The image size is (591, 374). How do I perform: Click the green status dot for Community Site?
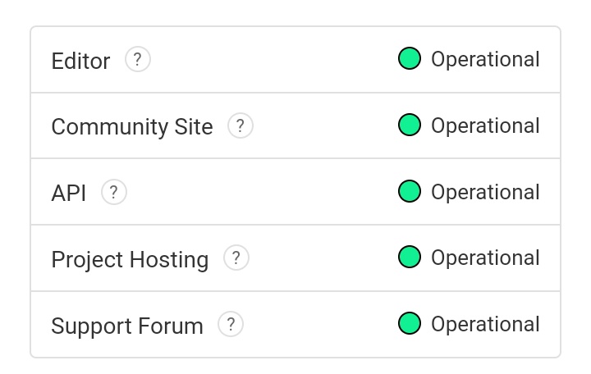(410, 125)
